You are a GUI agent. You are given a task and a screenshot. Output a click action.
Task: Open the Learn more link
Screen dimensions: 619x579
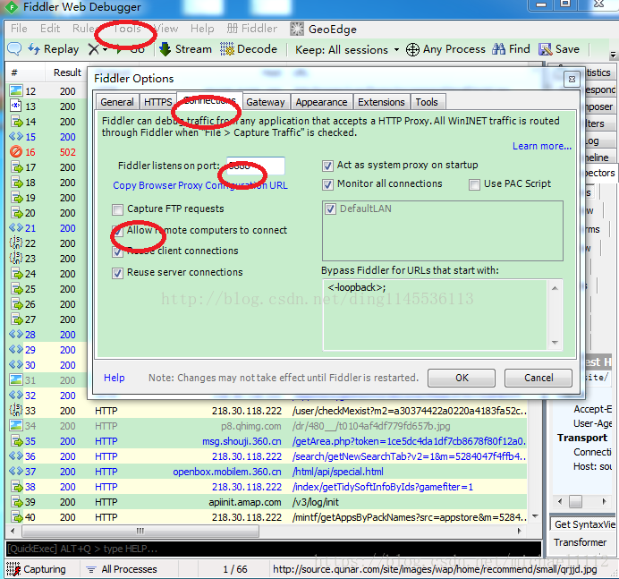(x=542, y=146)
